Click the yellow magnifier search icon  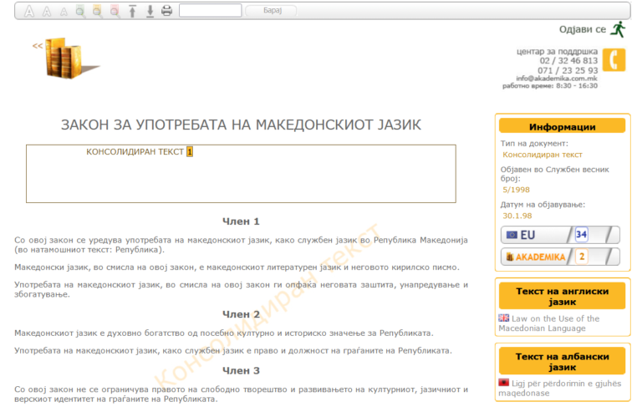pos(97,11)
